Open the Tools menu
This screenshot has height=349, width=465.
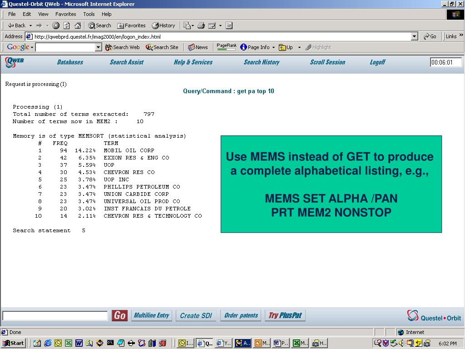(x=89, y=14)
